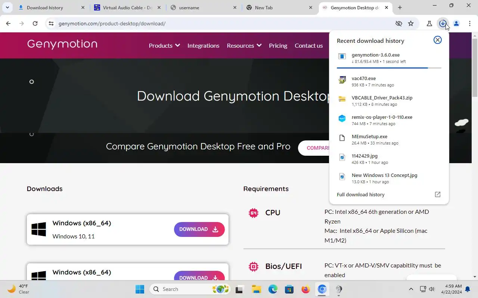Open the tab search dropdown arrow

(x=7, y=7)
